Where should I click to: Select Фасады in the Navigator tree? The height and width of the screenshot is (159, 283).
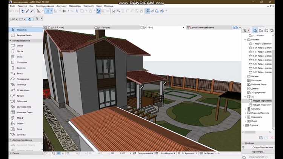[252, 76]
